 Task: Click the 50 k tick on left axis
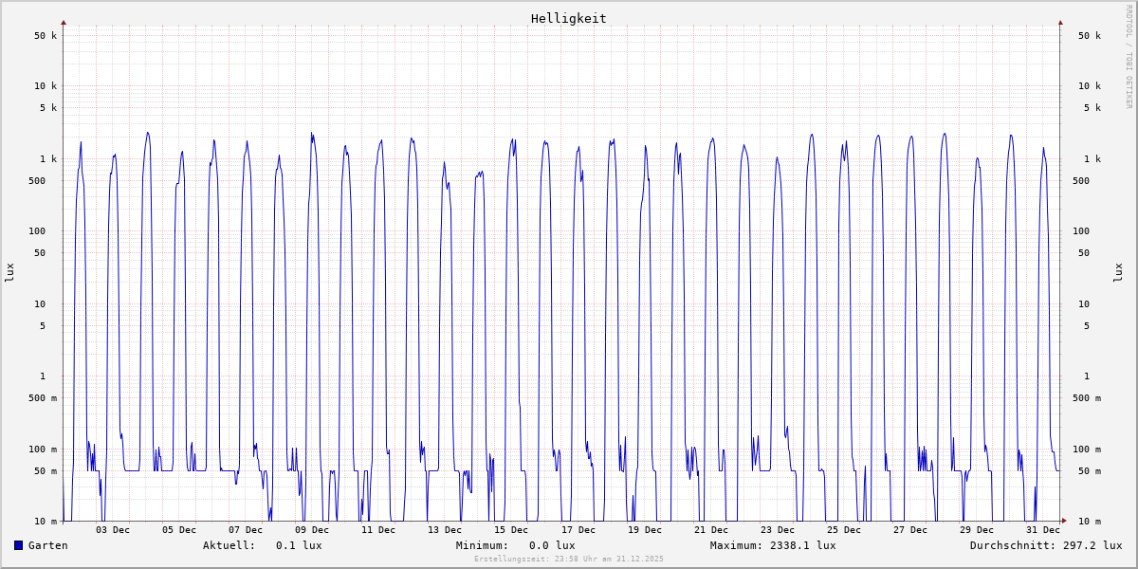coord(46,36)
